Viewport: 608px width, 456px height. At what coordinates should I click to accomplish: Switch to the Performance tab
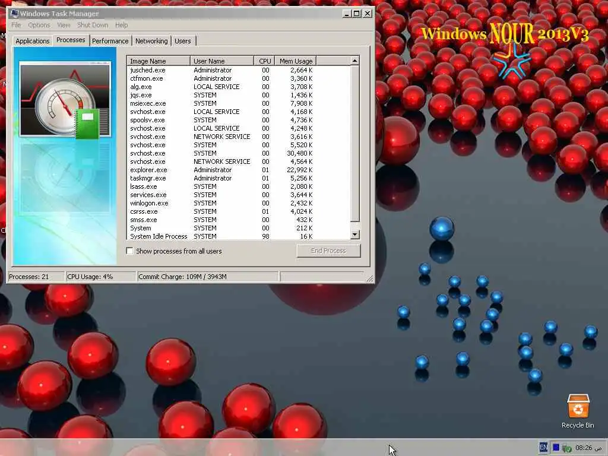coord(110,41)
